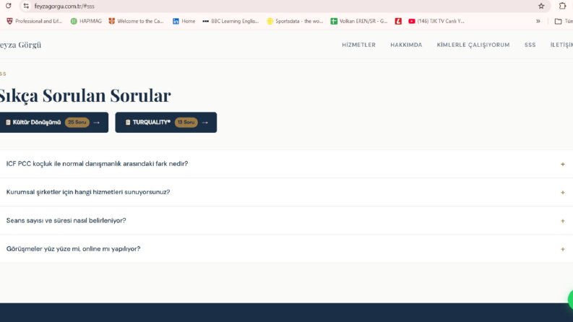Open the İLETİŞİM menu item
This screenshot has width=573, height=322.
click(561, 45)
